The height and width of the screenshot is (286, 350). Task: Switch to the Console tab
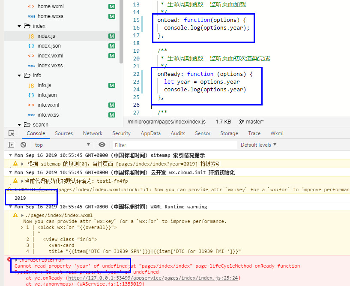(x=36, y=133)
